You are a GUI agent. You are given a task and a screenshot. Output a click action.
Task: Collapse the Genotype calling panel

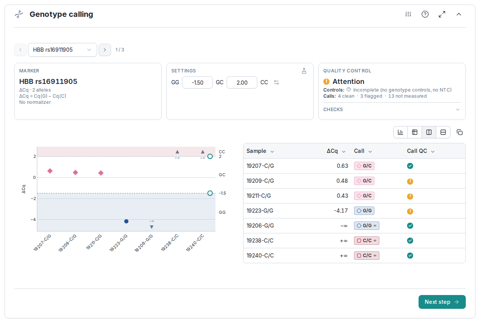[x=459, y=14]
